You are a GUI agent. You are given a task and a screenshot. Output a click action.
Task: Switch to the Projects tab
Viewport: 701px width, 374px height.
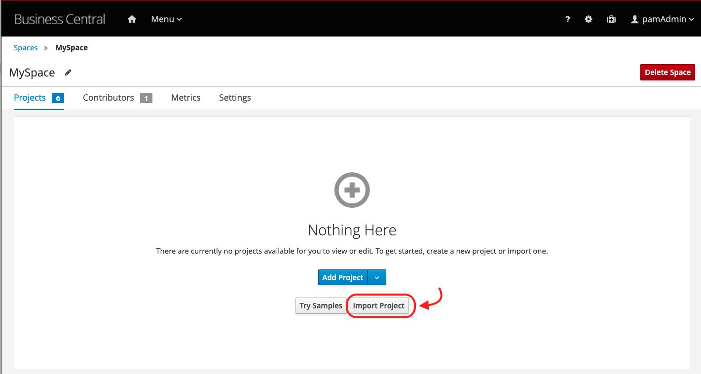click(30, 98)
